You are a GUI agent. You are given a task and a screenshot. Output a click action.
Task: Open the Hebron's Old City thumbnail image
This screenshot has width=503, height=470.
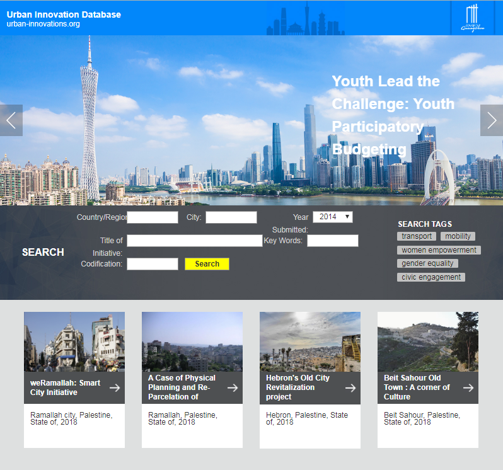[309, 341]
